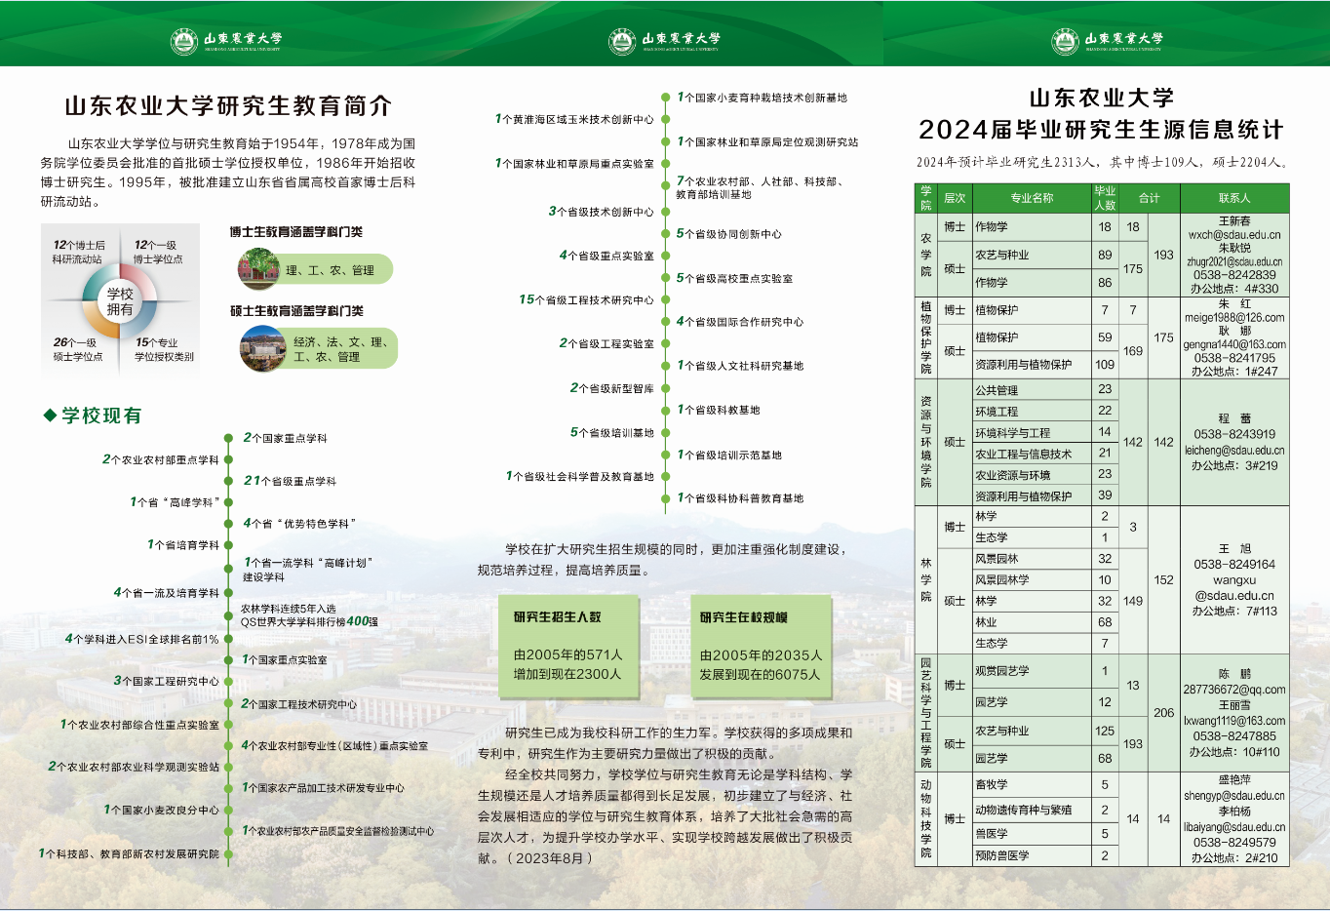Click the 专业名称 table header

tap(1032, 198)
